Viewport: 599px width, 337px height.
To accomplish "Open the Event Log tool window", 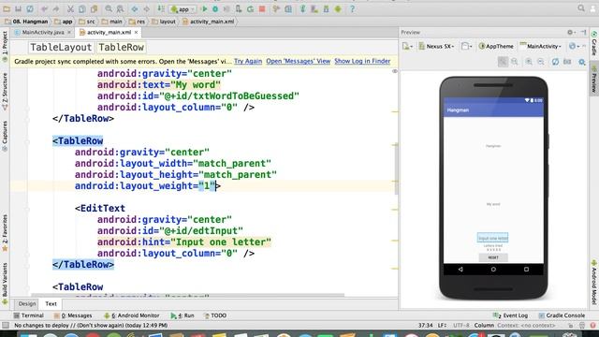I will tap(510, 315).
